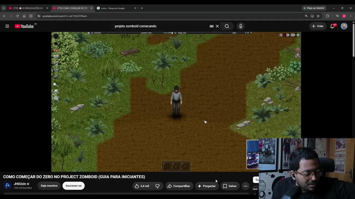Start voice search with the microphone

(241, 26)
